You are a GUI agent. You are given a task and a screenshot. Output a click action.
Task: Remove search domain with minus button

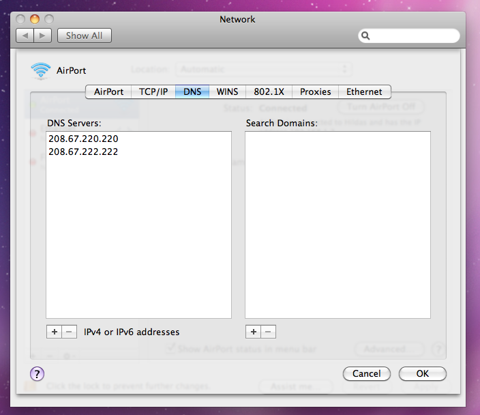point(268,332)
